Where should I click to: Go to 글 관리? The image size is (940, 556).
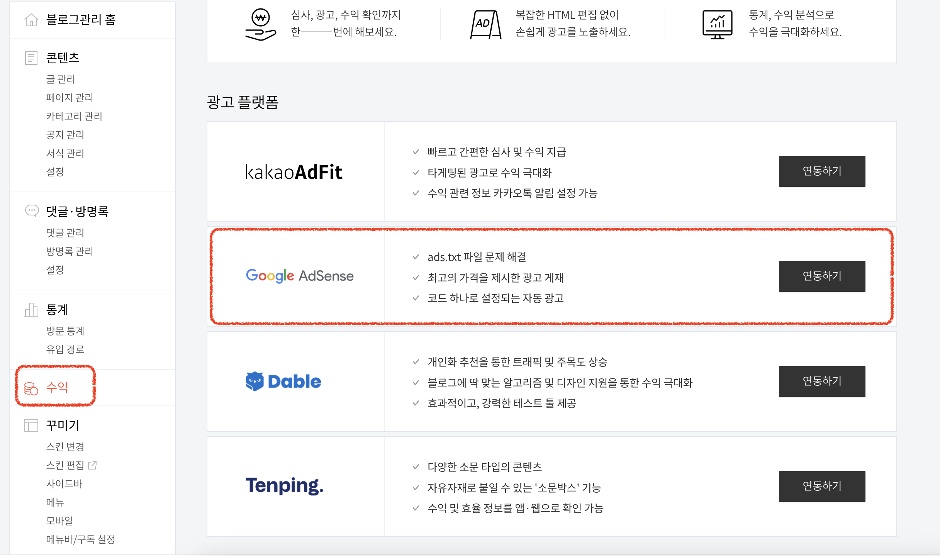tap(61, 79)
